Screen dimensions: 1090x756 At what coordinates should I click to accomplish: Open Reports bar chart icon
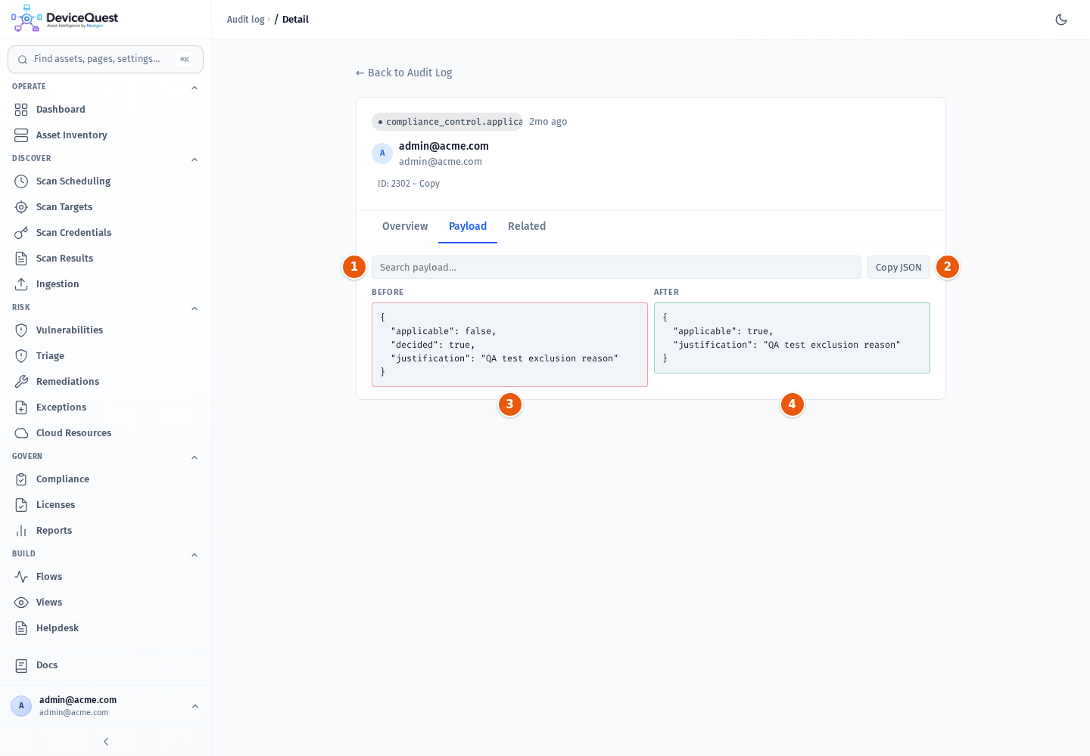point(21,531)
